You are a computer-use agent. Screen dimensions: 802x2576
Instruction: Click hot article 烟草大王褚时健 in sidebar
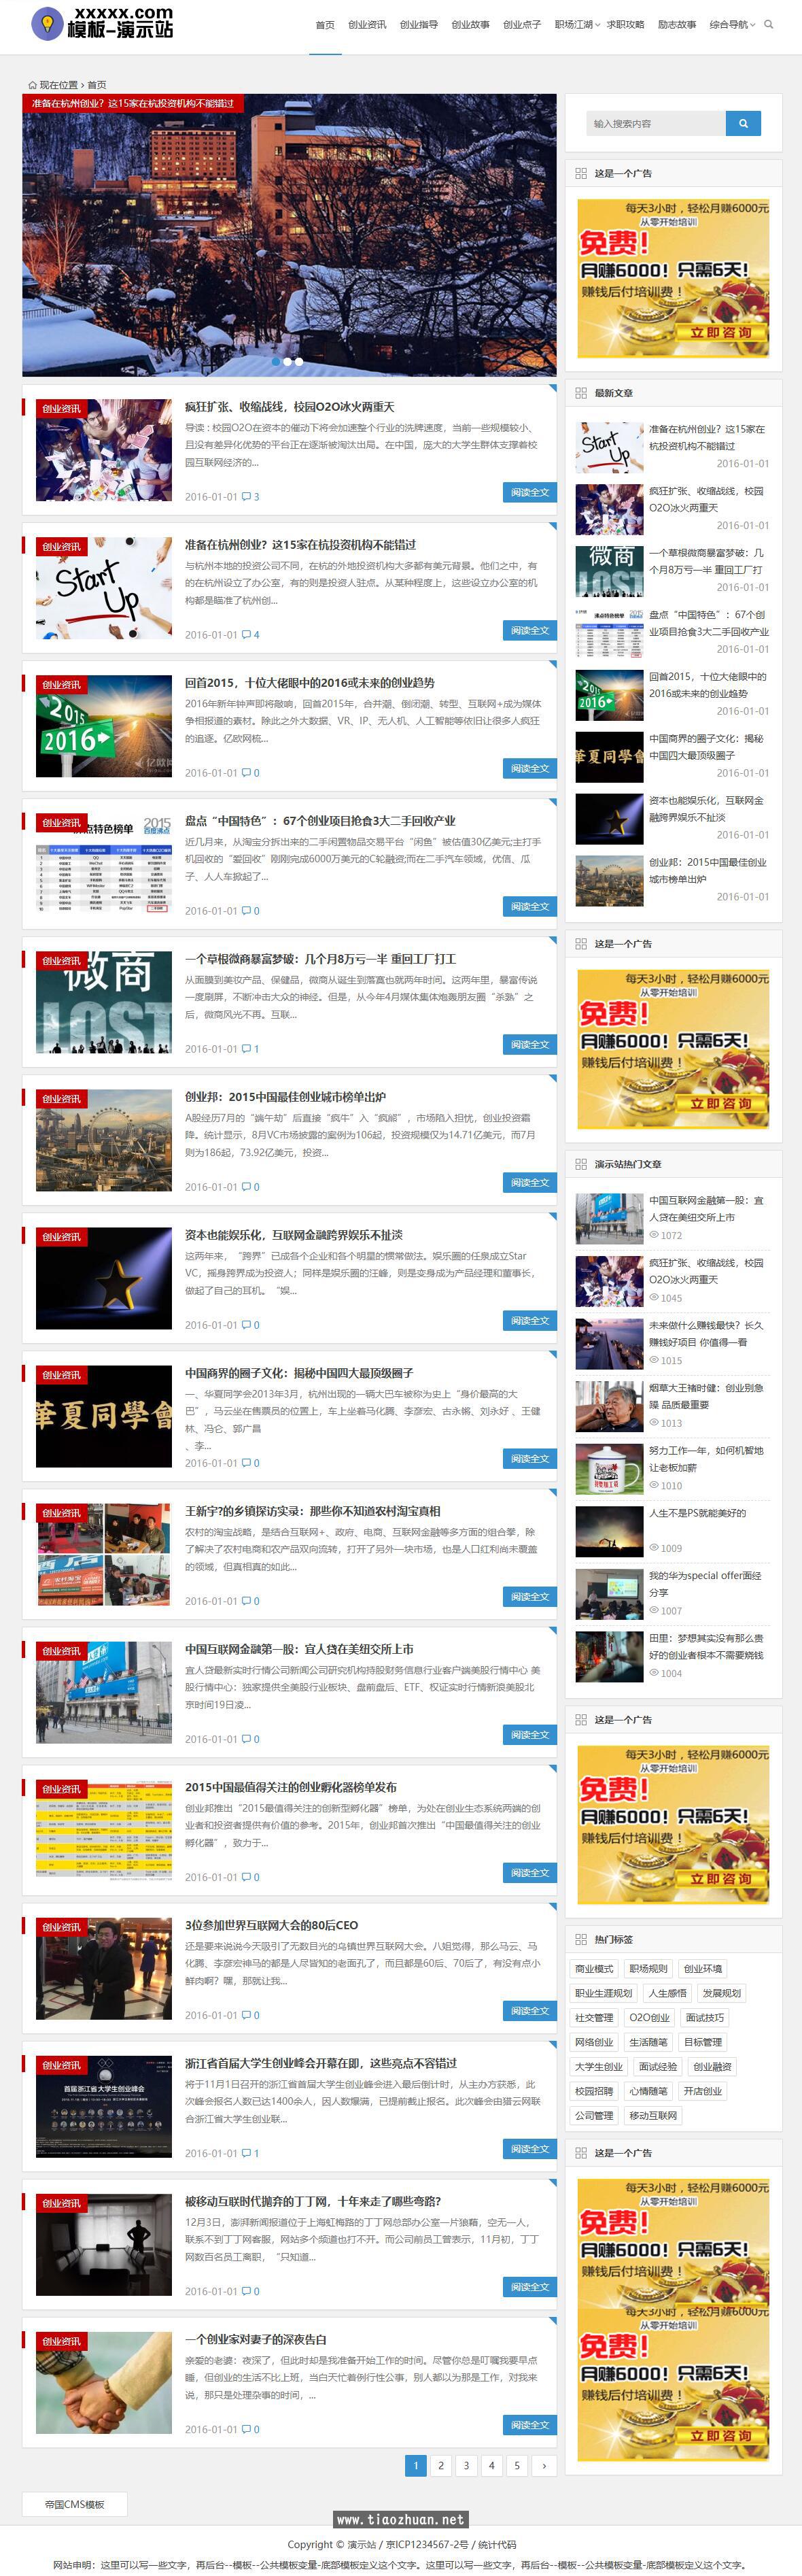[706, 1396]
